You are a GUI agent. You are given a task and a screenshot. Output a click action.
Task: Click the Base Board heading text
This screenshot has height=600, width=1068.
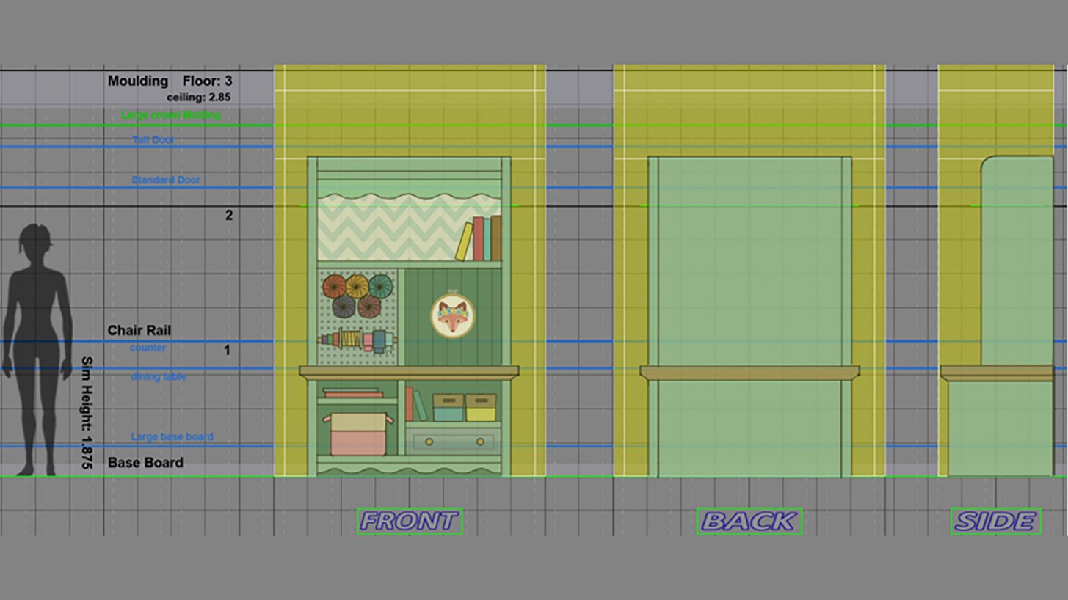pyautogui.click(x=145, y=463)
